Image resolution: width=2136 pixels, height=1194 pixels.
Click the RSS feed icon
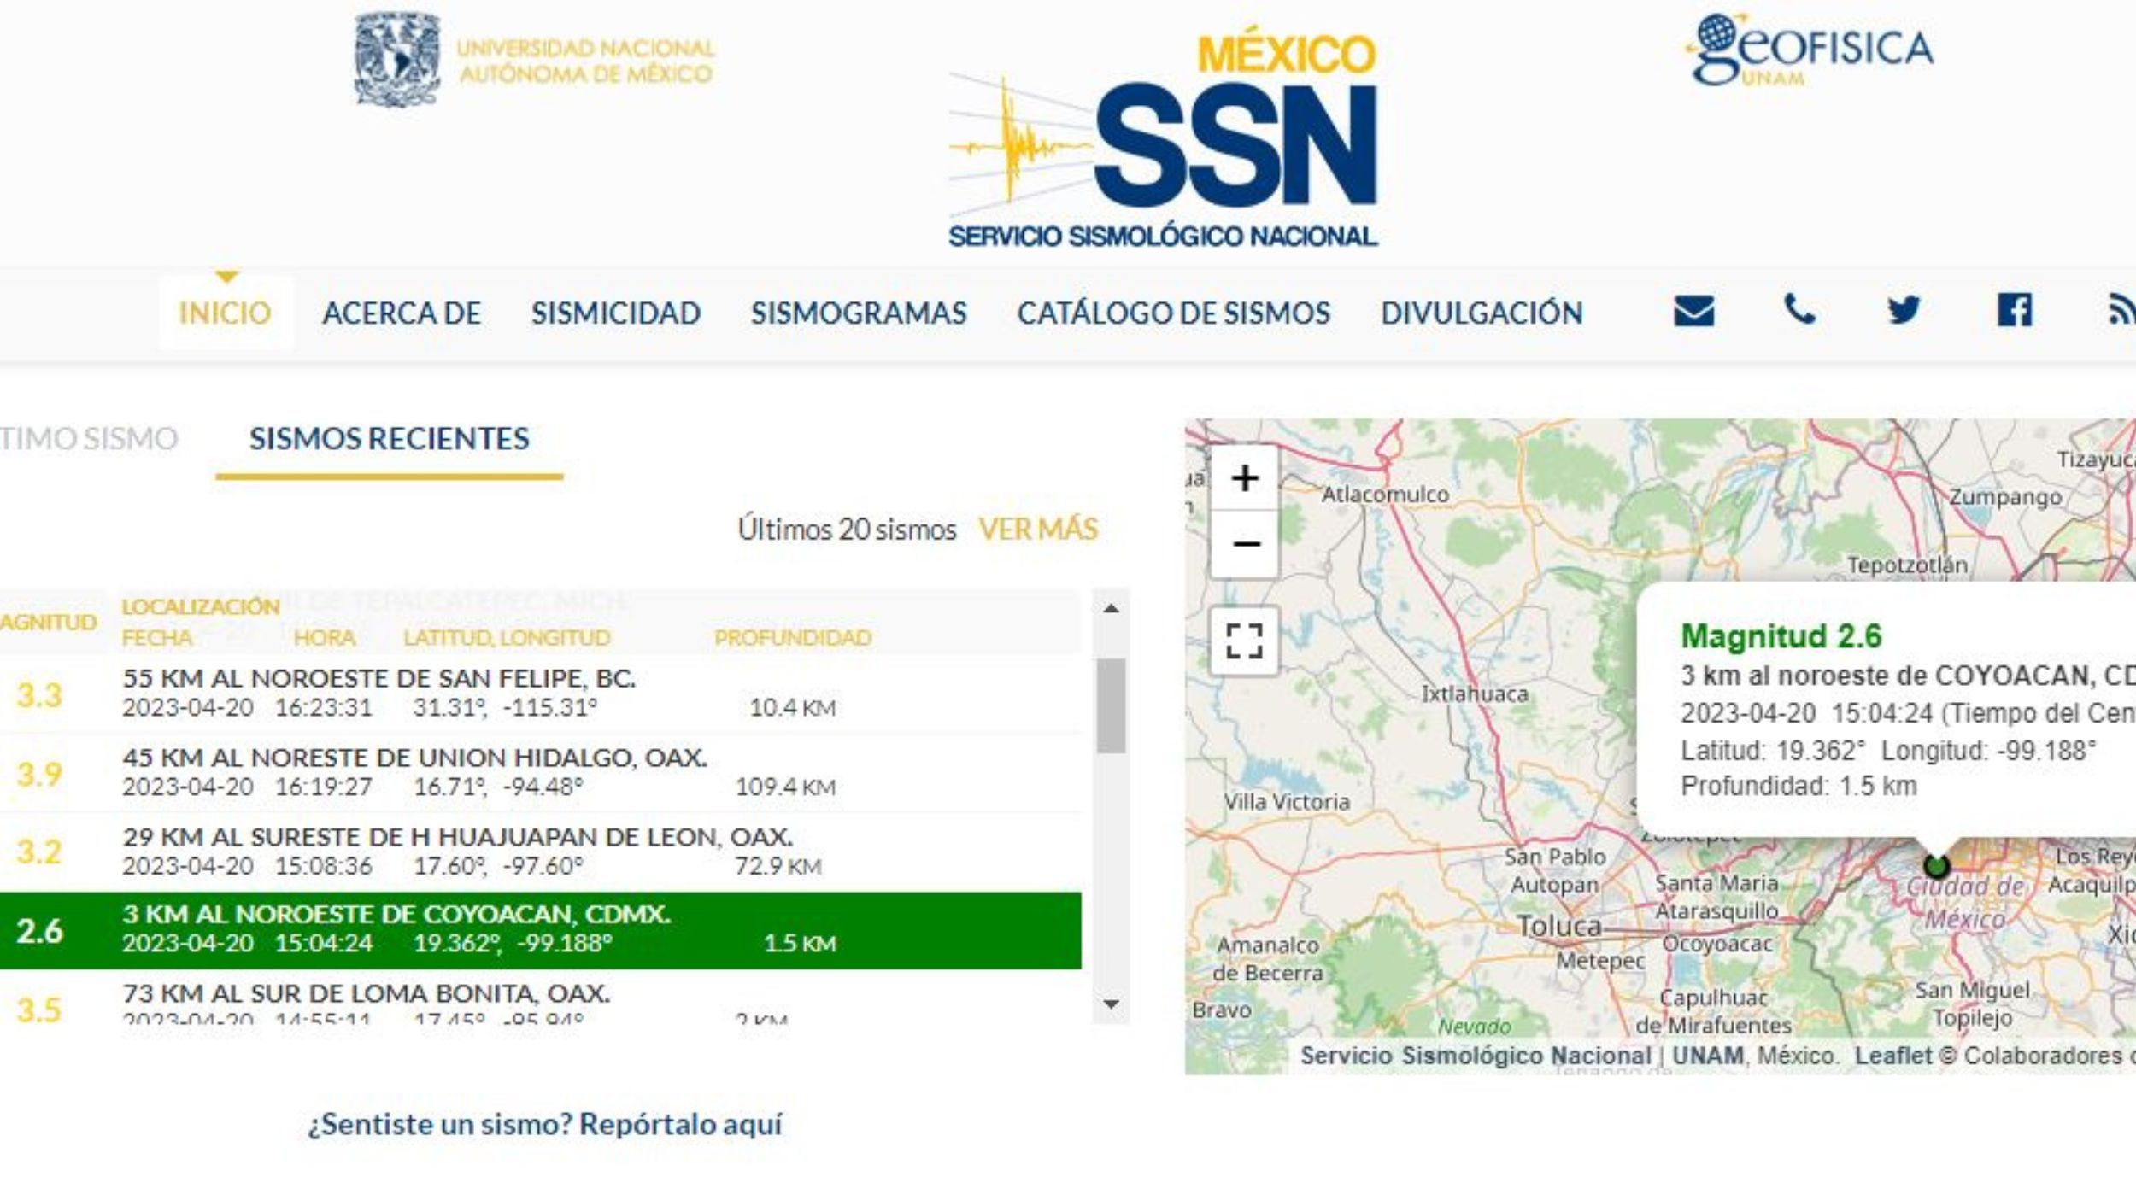tap(2122, 310)
